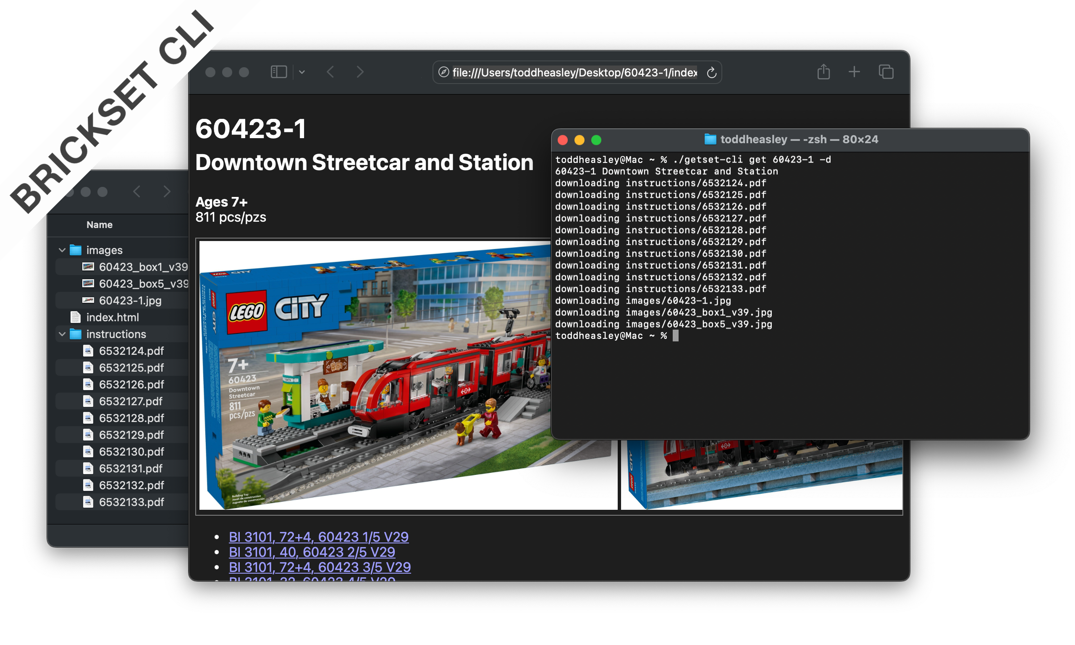Collapse the images folder in Finder
This screenshot has height=645, width=1075.
pyautogui.click(x=62, y=250)
